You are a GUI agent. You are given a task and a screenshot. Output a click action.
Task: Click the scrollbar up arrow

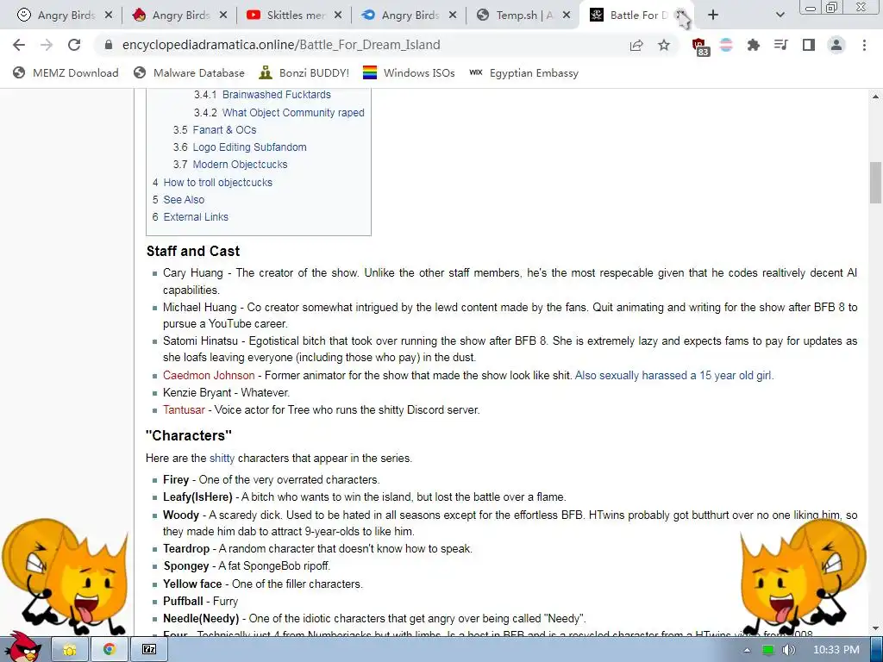[875, 97]
